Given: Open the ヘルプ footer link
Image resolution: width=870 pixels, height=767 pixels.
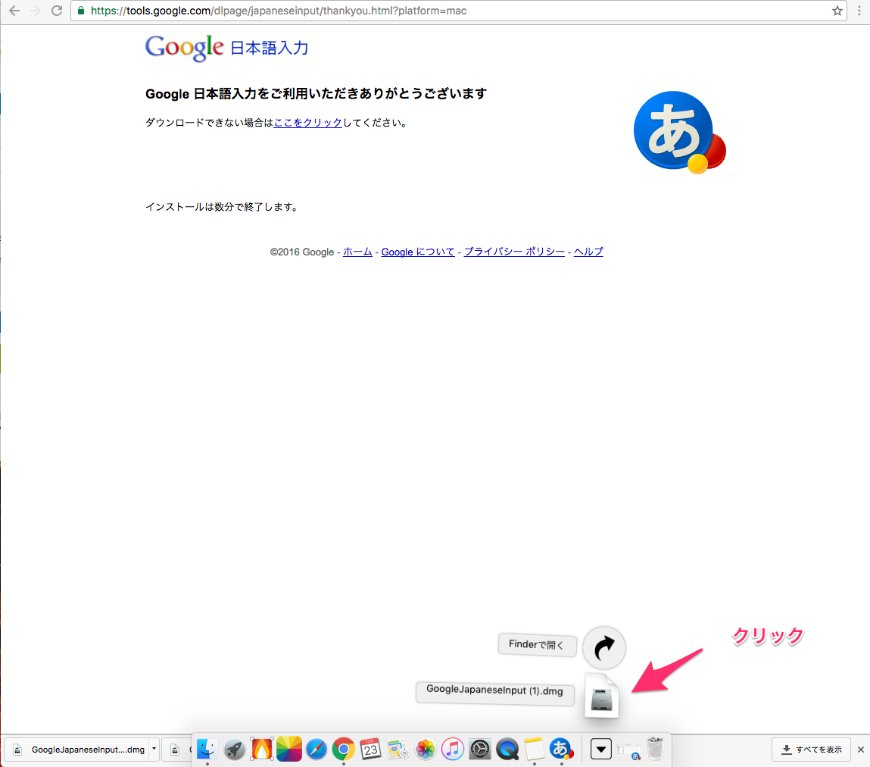Looking at the screenshot, I should [588, 252].
